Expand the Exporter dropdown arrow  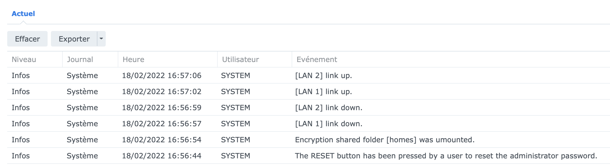point(101,39)
